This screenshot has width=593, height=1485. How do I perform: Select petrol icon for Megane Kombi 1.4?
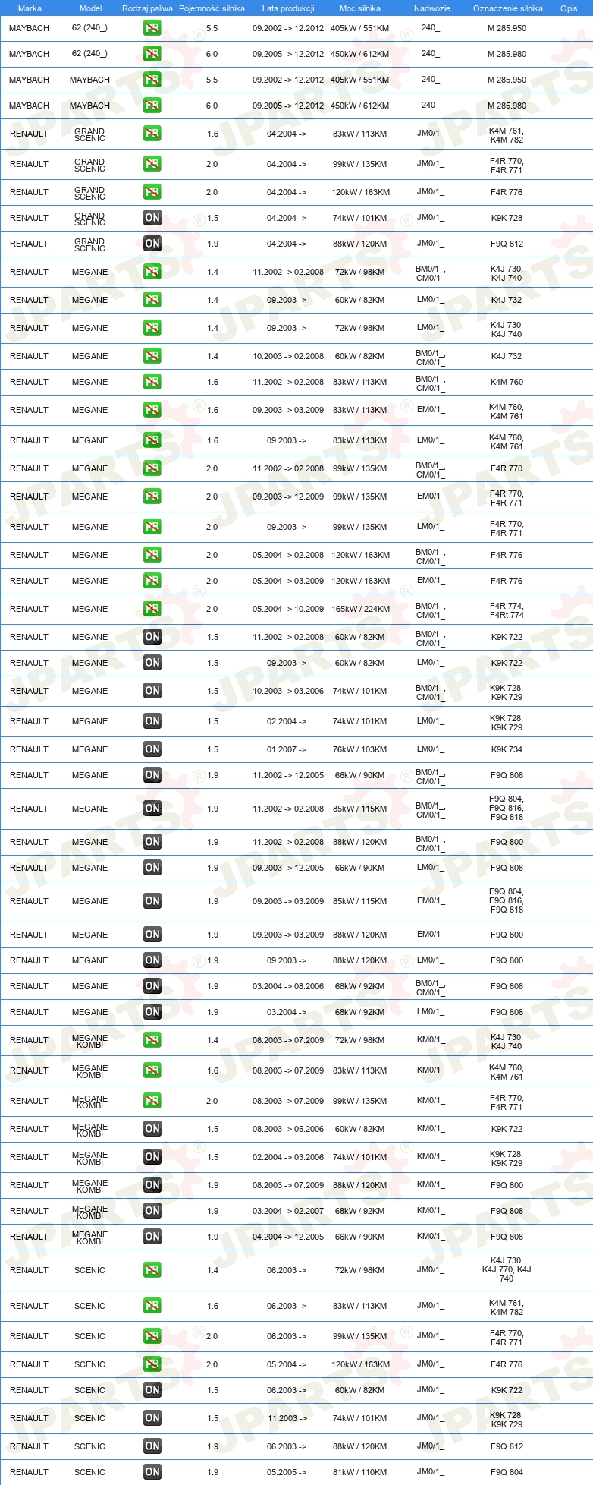point(152,1040)
